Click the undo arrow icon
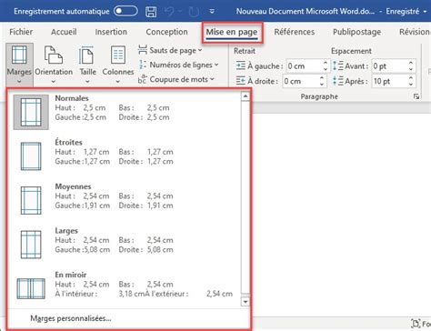 point(169,12)
